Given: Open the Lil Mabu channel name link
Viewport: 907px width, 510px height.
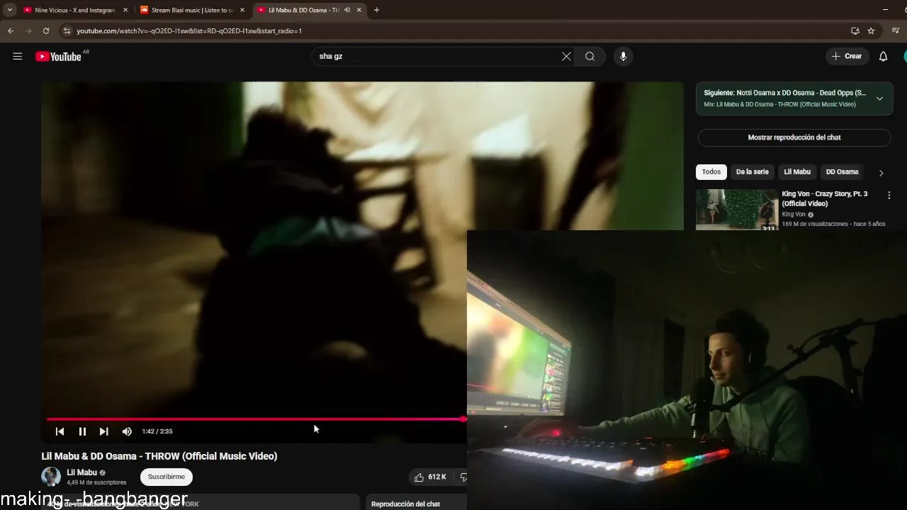Looking at the screenshot, I should pyautogui.click(x=81, y=472).
